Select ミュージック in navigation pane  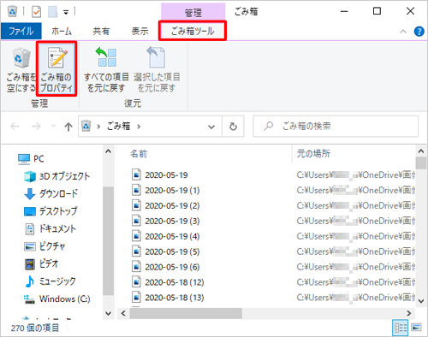[50, 281]
